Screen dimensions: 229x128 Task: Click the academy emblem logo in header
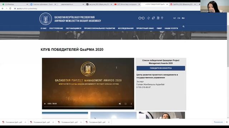(x=45, y=19)
